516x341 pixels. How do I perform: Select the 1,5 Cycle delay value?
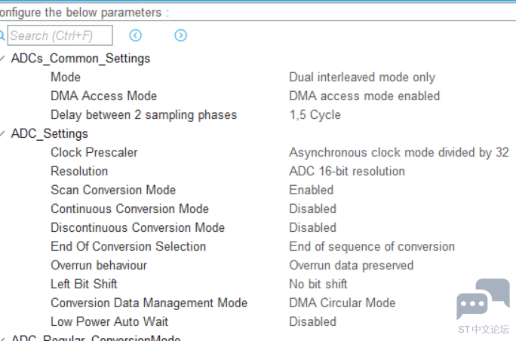(x=315, y=114)
